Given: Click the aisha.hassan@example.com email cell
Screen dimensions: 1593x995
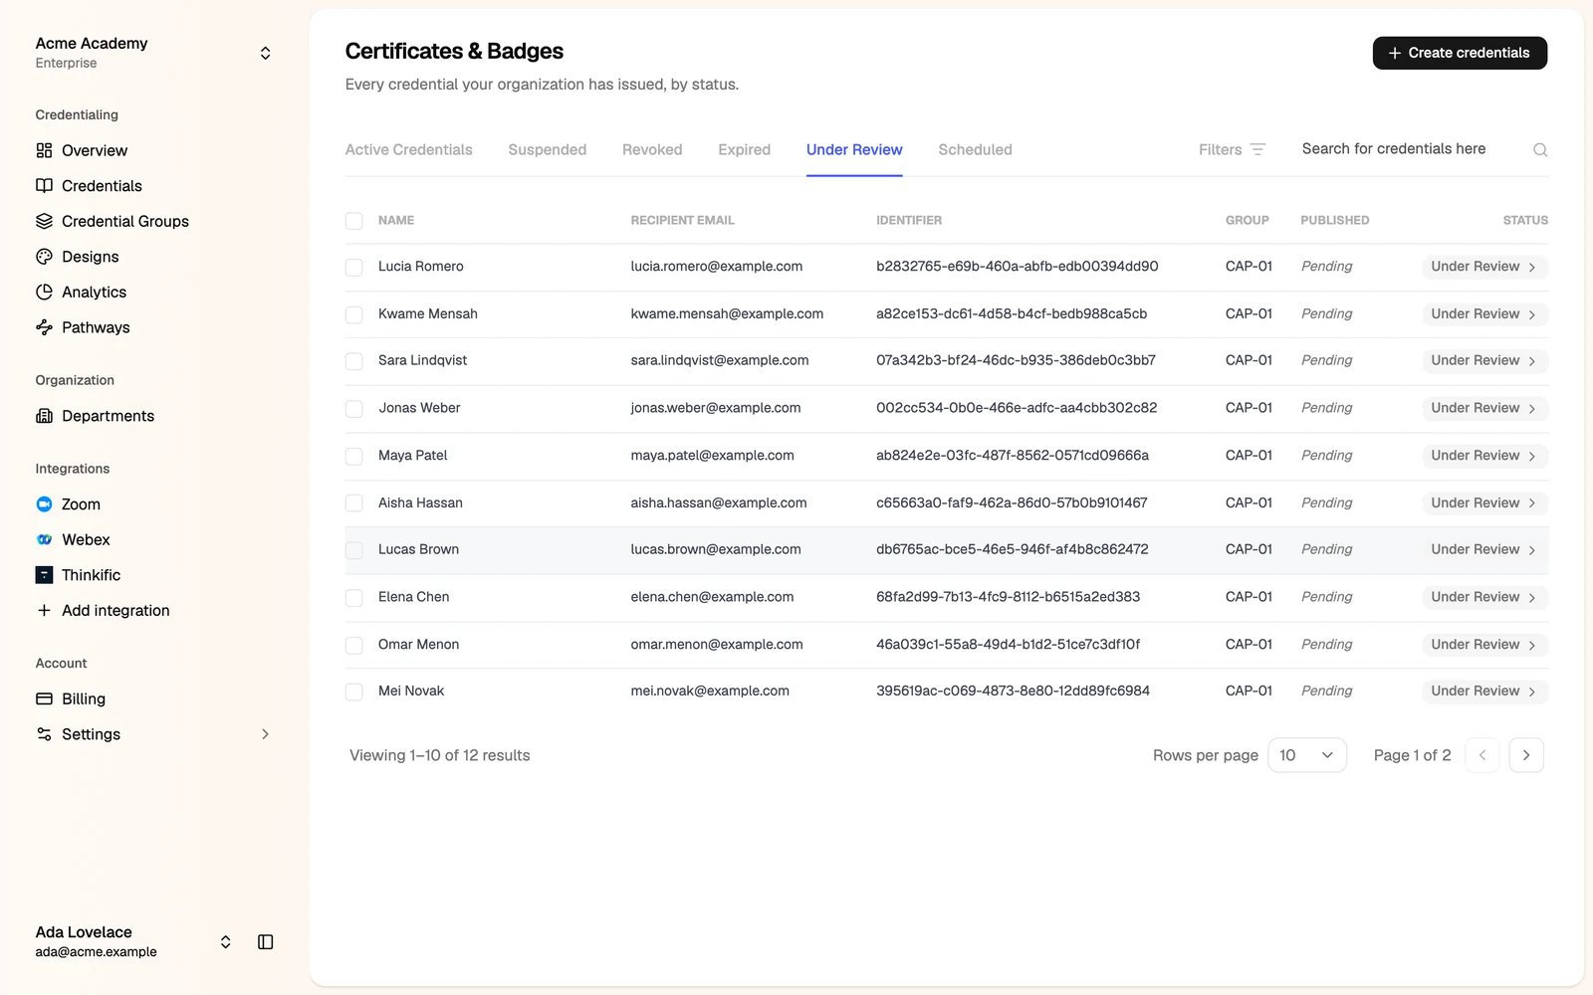Looking at the screenshot, I should pos(719,502).
